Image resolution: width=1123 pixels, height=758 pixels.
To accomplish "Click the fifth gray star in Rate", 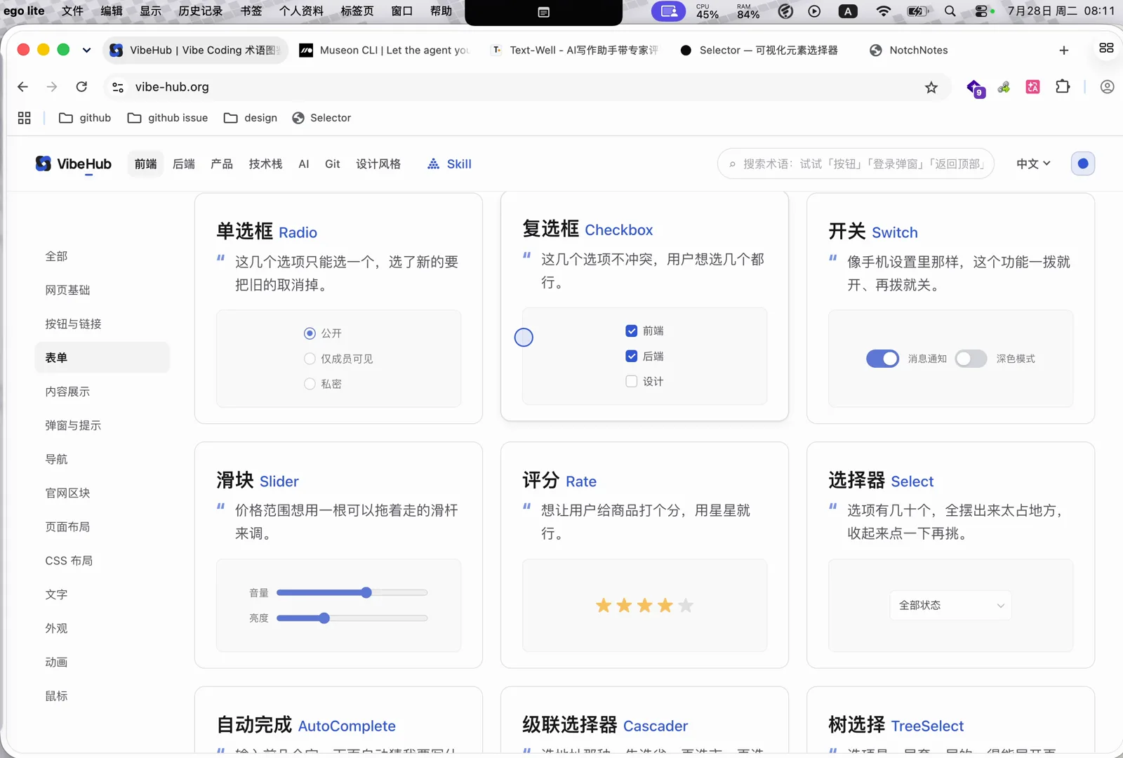I will pos(686,605).
